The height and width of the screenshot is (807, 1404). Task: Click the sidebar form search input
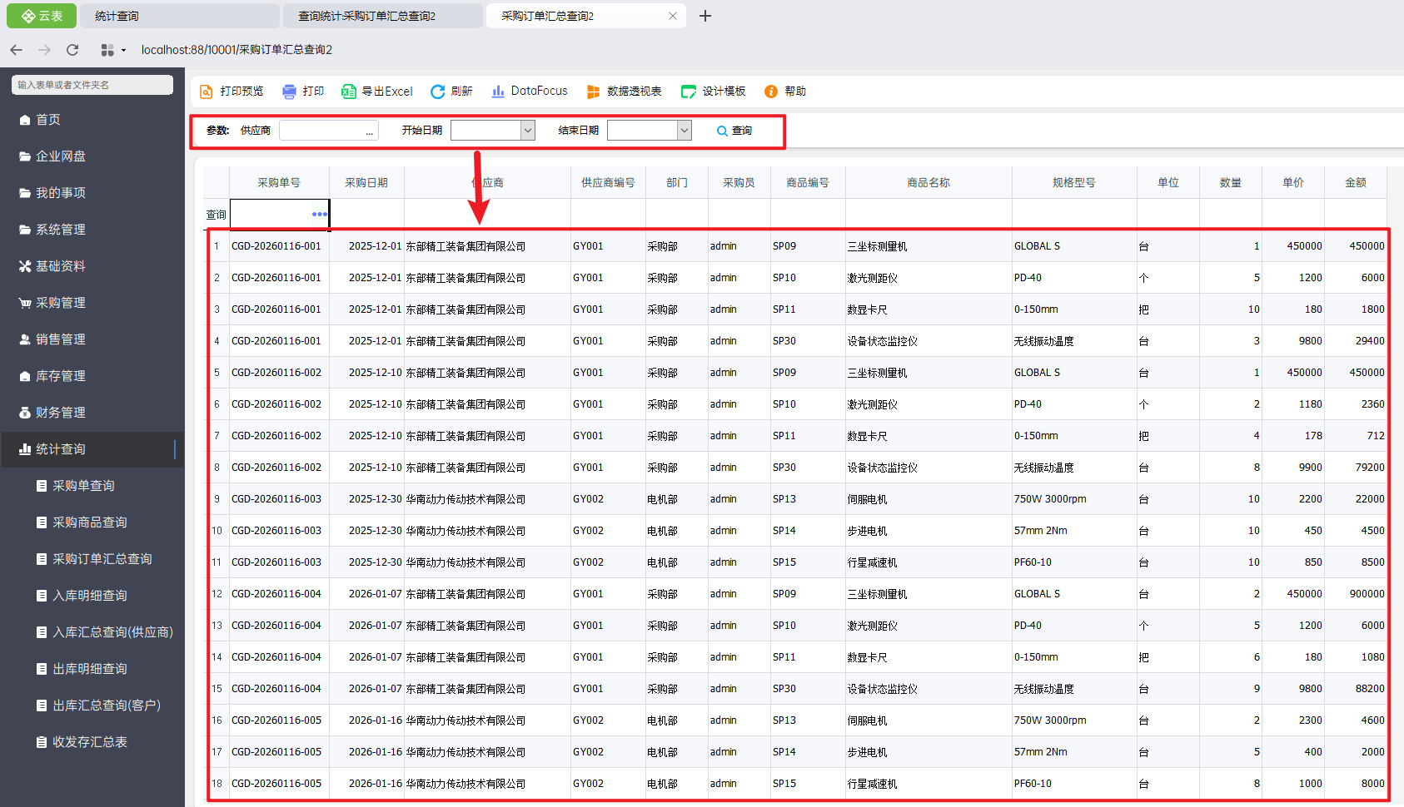92,85
